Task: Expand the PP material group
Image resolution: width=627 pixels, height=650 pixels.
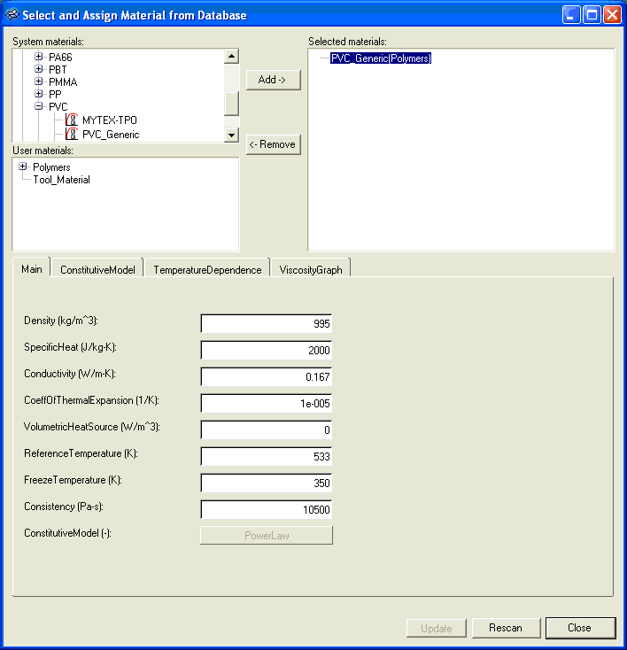Action: 39,94
